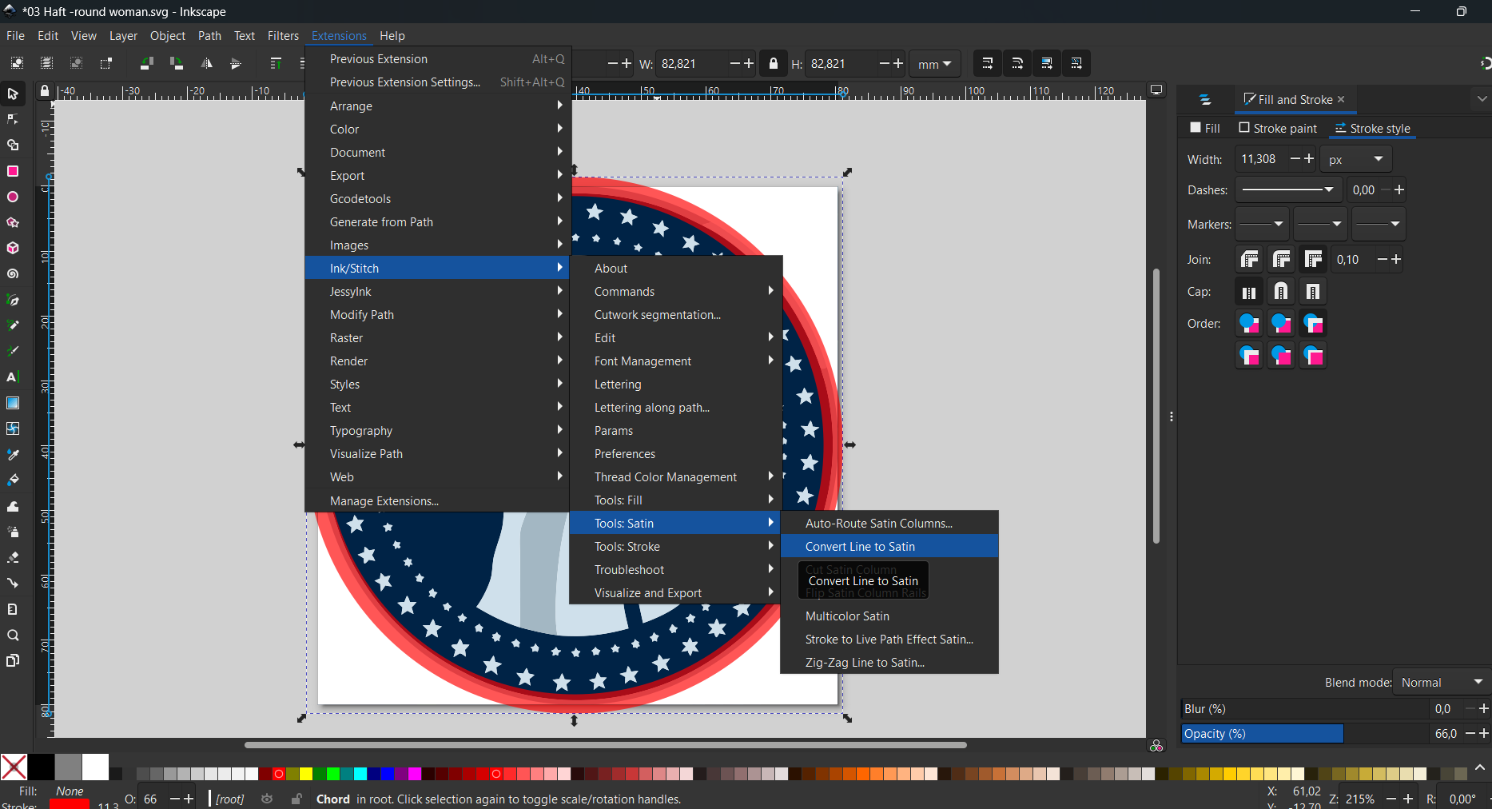Set order to Fill, Stroke, Markers

coord(1249,323)
